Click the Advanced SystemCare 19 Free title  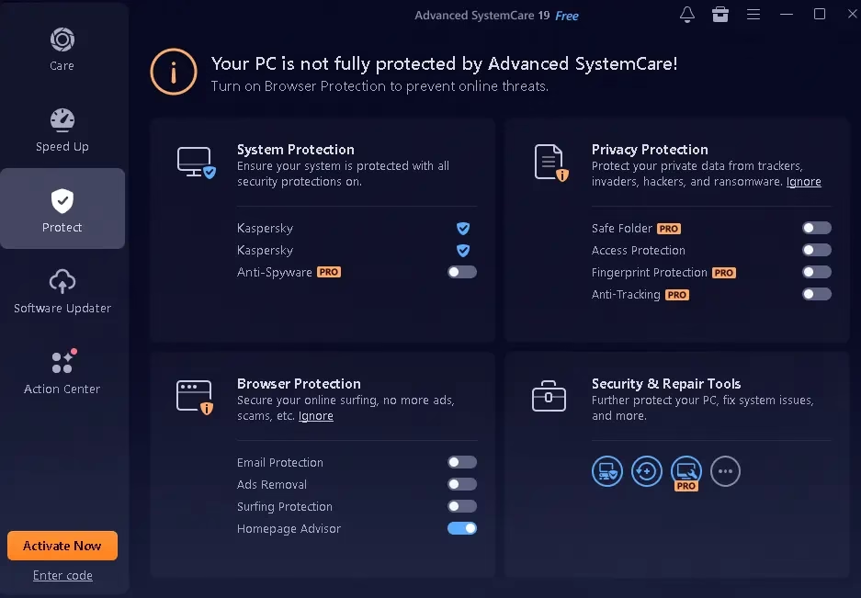pos(496,16)
